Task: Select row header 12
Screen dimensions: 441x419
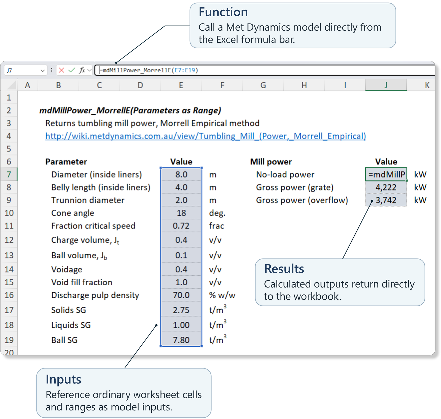Action: [x=9, y=240]
